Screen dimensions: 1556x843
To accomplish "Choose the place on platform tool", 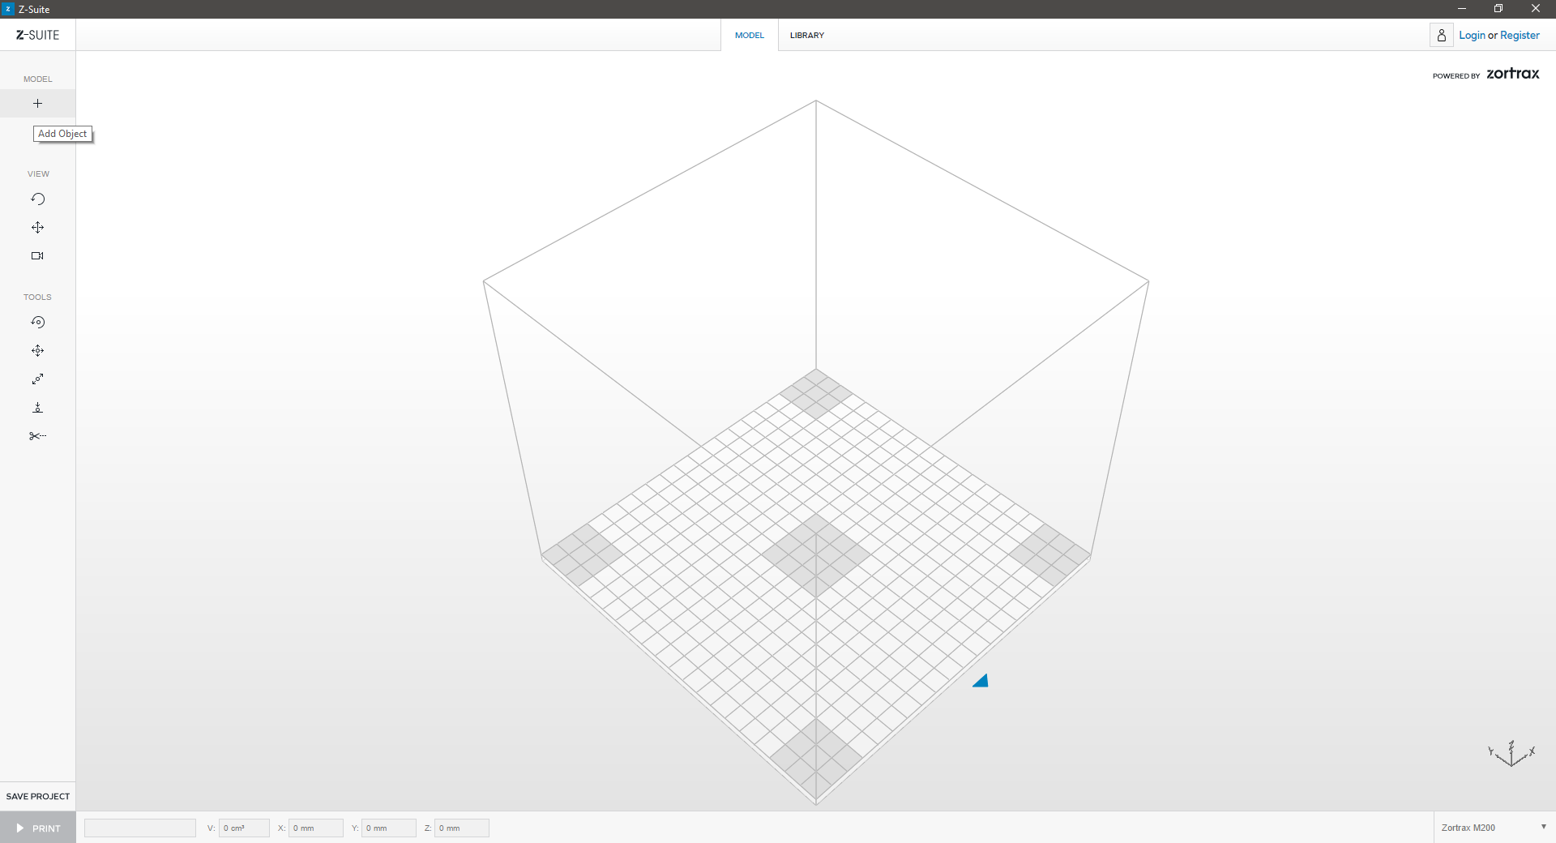I will pyautogui.click(x=37, y=408).
